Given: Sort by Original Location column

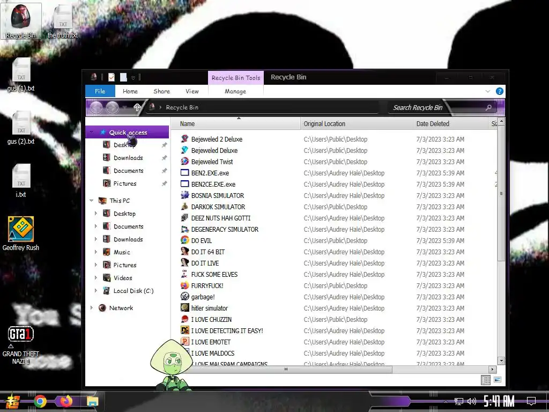Looking at the screenshot, I should click(x=357, y=124).
